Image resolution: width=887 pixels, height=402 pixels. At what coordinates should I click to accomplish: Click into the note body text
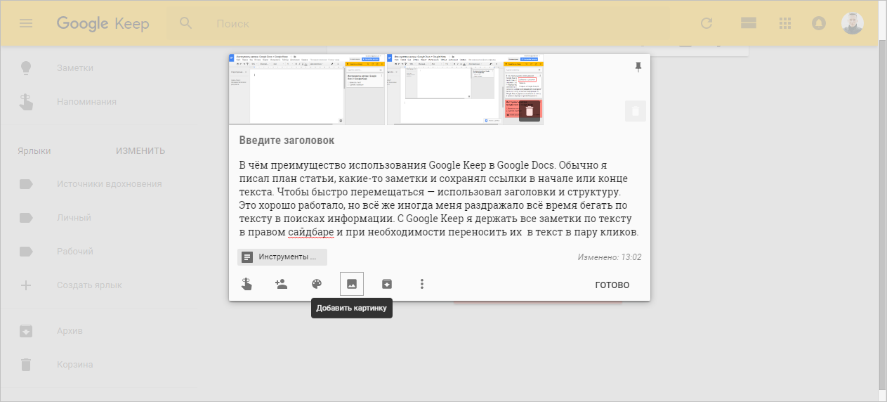tap(439, 199)
